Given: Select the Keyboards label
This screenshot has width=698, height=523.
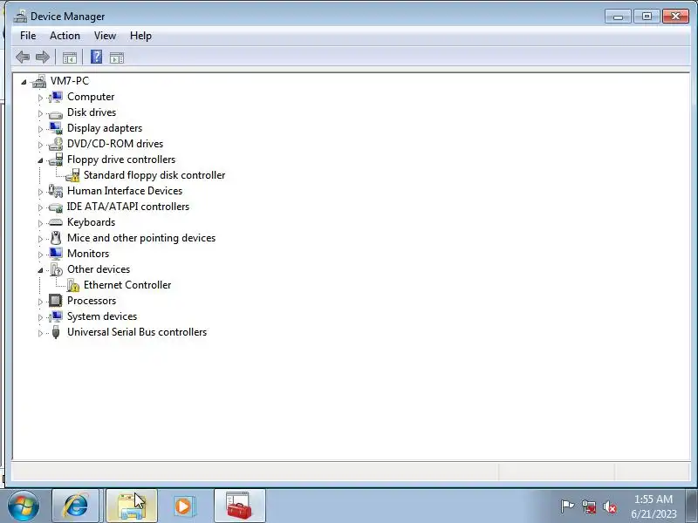Looking at the screenshot, I should click(x=92, y=222).
